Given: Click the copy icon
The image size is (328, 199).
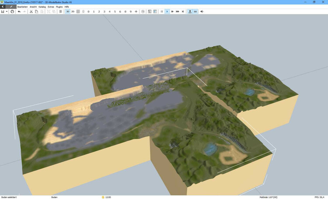Looking at the screenshot, I should coord(36,11).
